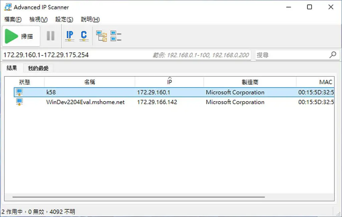
Task: Sort by the IP column header
Action: 169,82
